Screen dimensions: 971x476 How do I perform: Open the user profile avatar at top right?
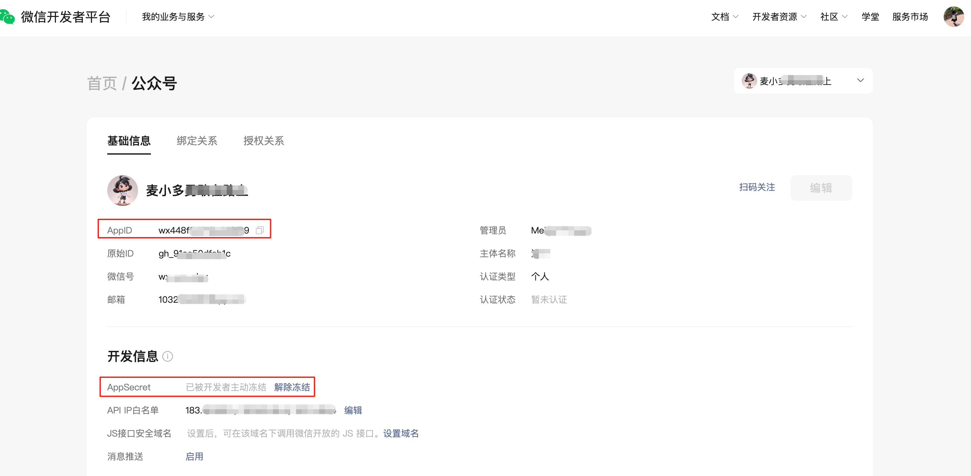point(953,17)
